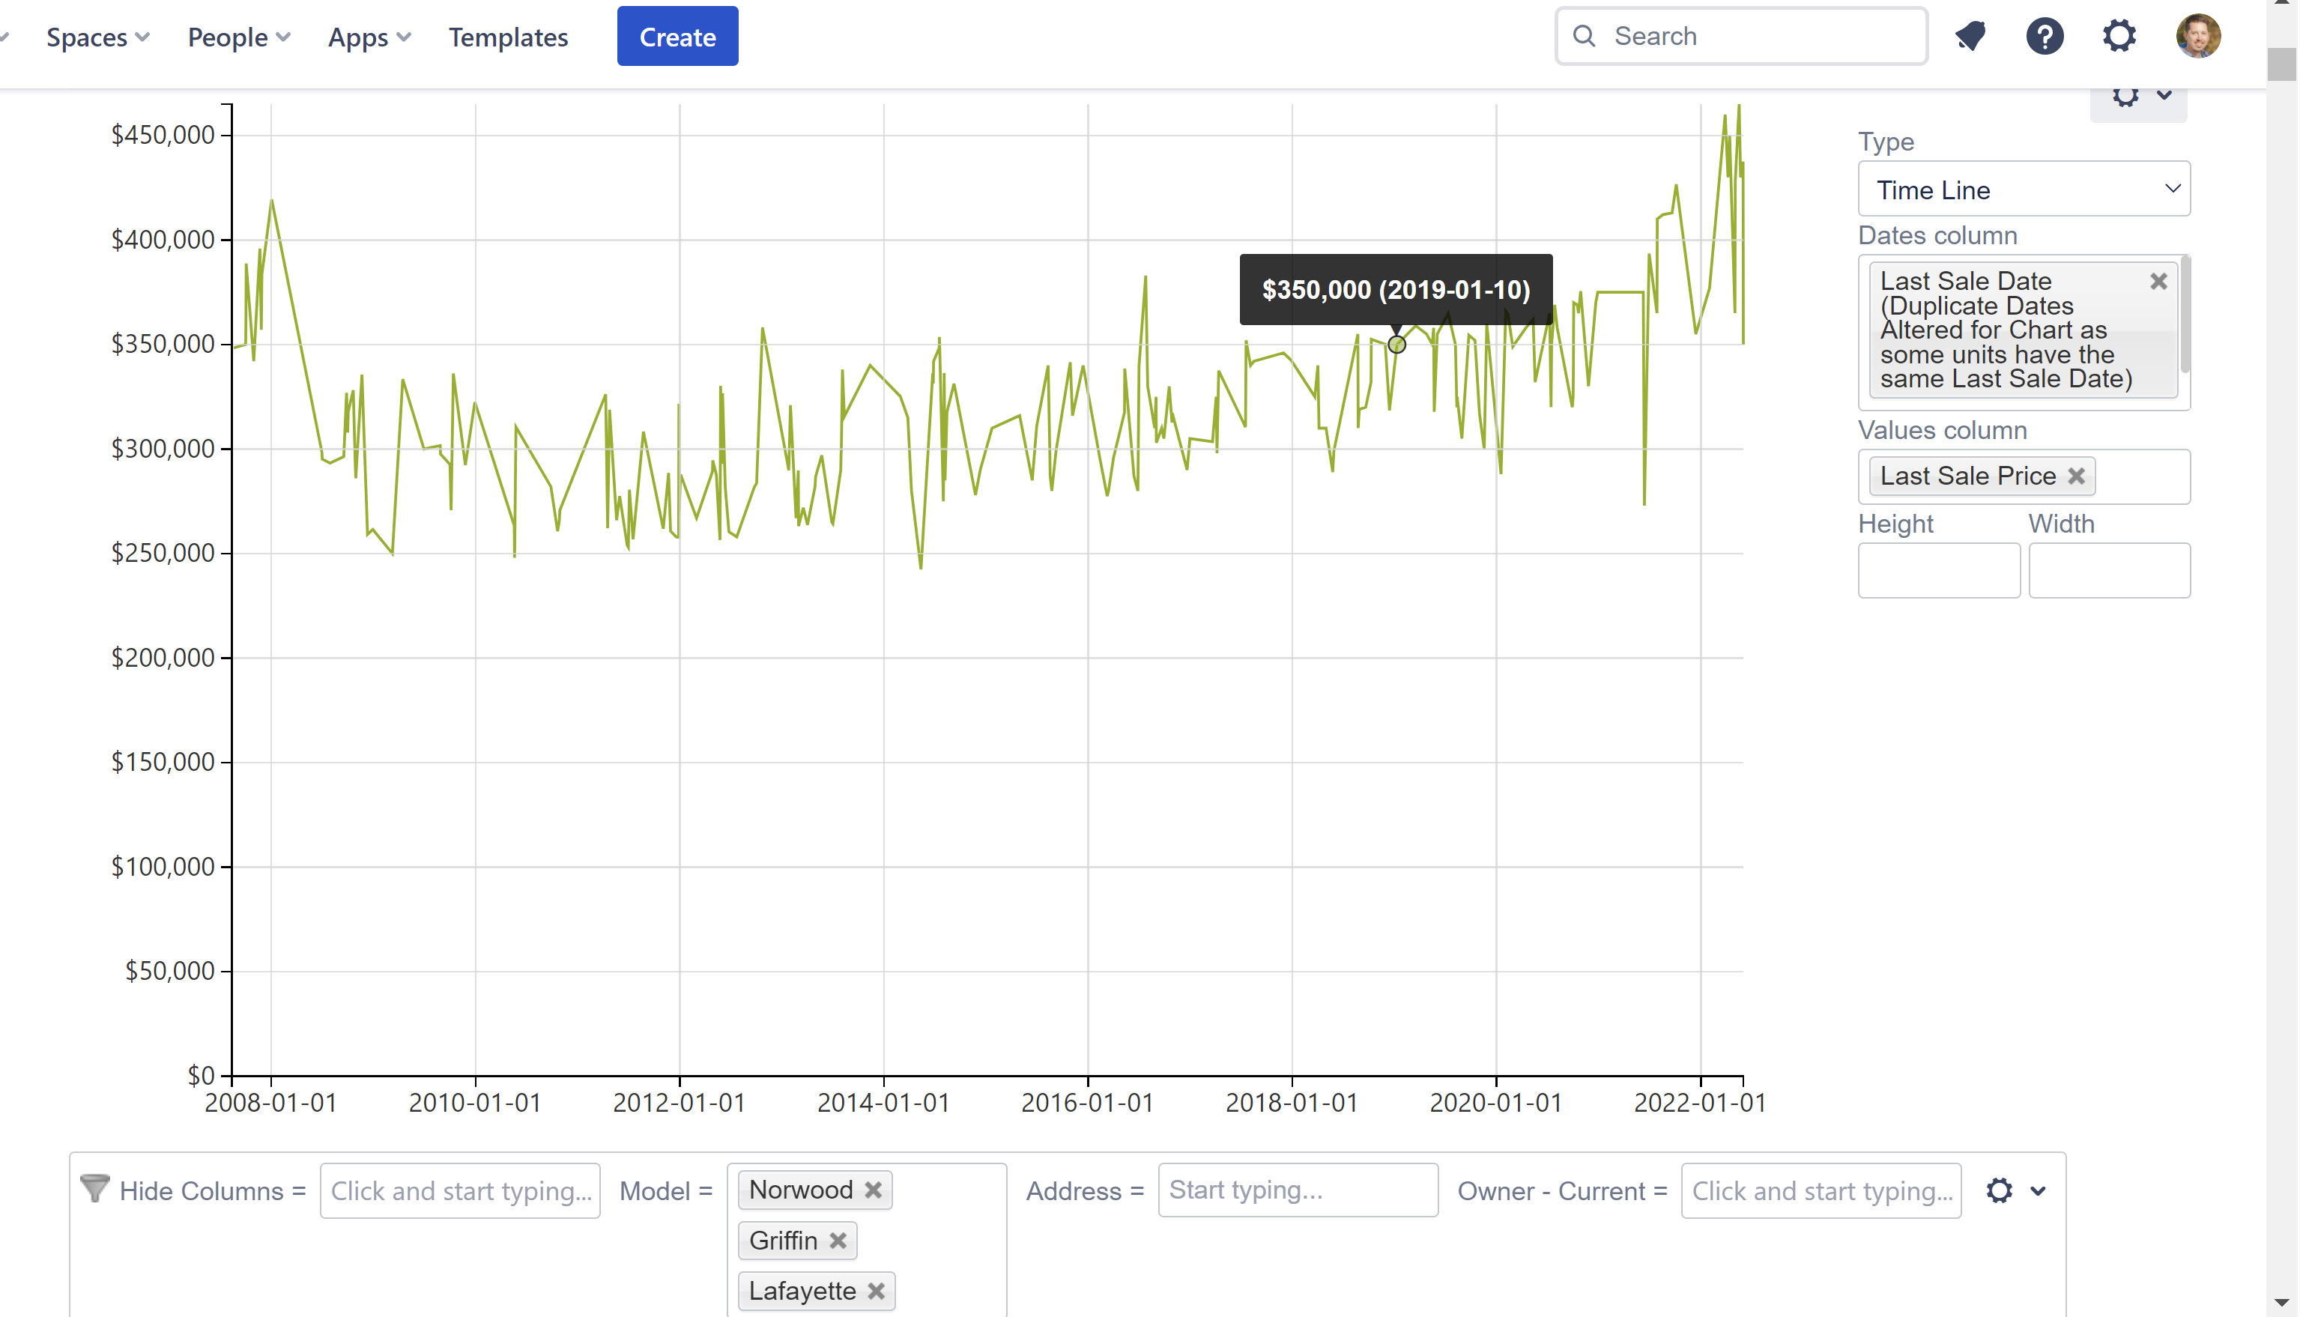Click the Address filter input field
Viewport: 2300px width, 1317px height.
[1298, 1190]
